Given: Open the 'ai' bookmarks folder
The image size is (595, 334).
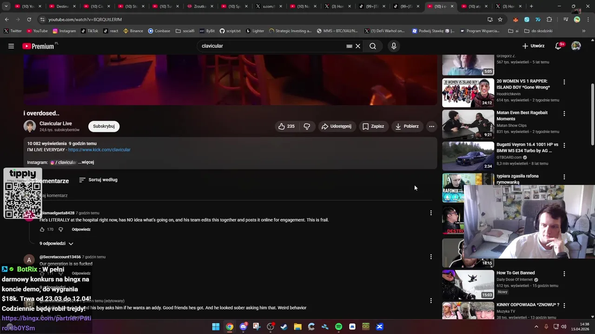Looking at the screenshot, I should click(513, 31).
